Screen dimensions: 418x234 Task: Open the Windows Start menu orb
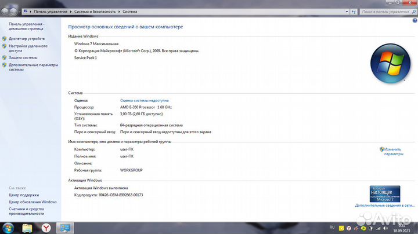(x=8, y=228)
